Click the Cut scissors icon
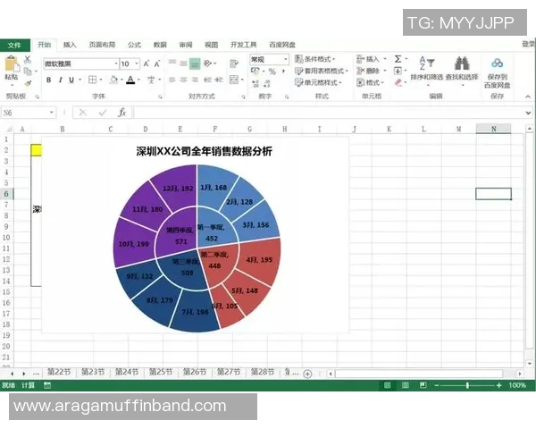Screen dimensions: 536x429 point(28,60)
